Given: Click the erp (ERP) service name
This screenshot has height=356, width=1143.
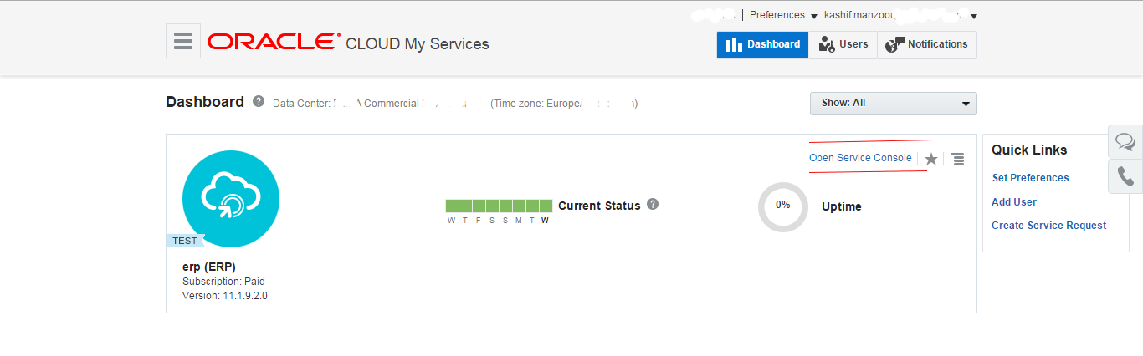Looking at the screenshot, I should click(209, 267).
